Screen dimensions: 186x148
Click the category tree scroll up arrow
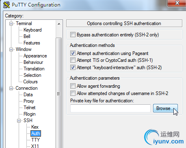click(59, 24)
